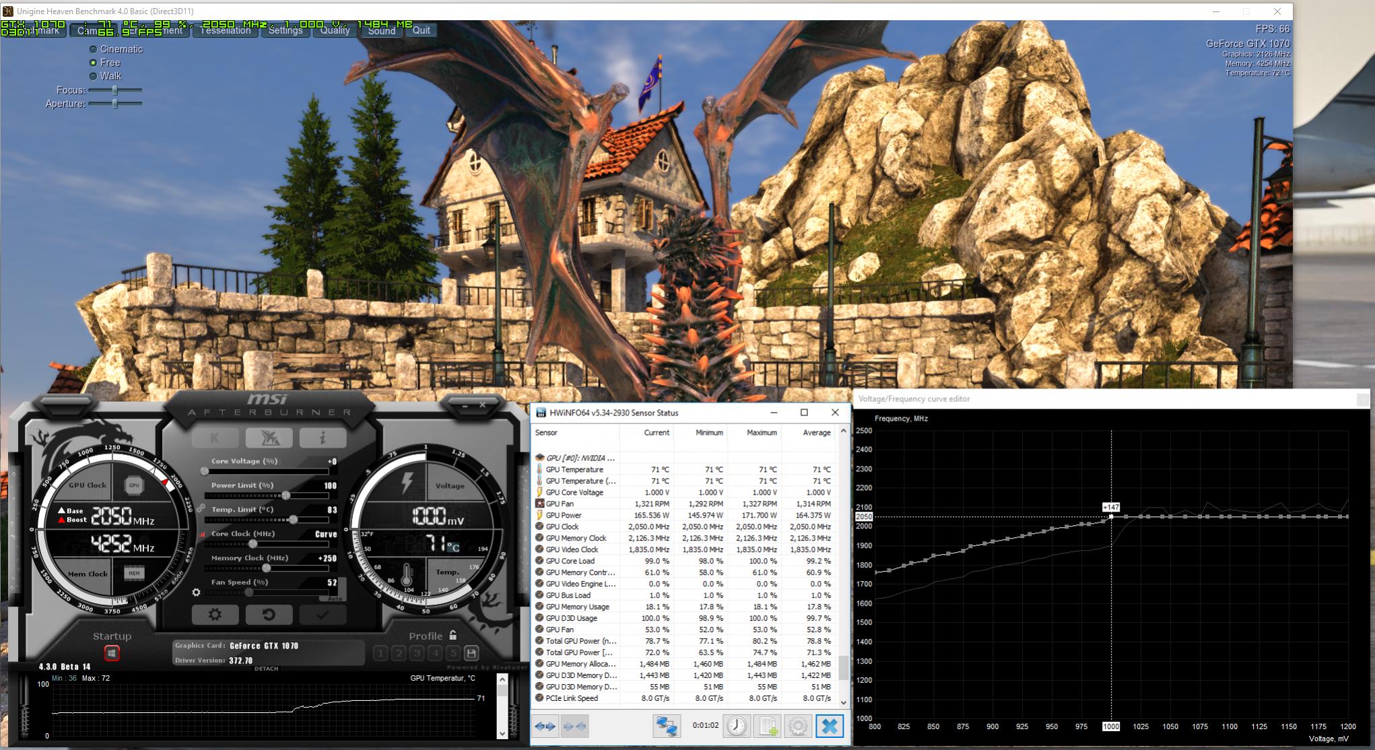1375x750 pixels.
Task: Select the Walk camera radio button
Action: [94, 76]
